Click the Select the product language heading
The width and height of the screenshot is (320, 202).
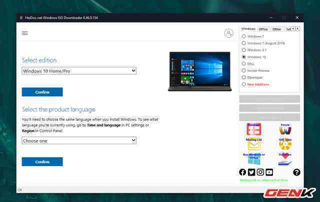[58, 109]
